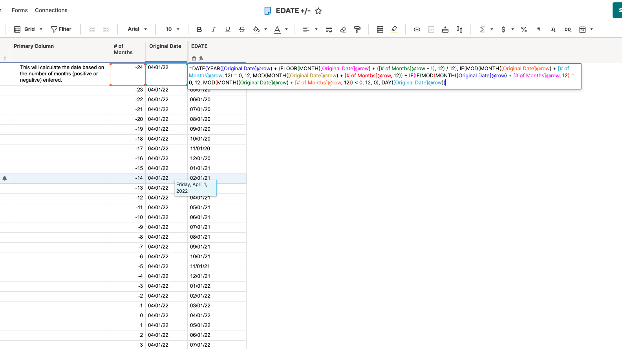Insert a row using toolbar icon
The image size is (622, 349).
pyautogui.click(x=445, y=29)
